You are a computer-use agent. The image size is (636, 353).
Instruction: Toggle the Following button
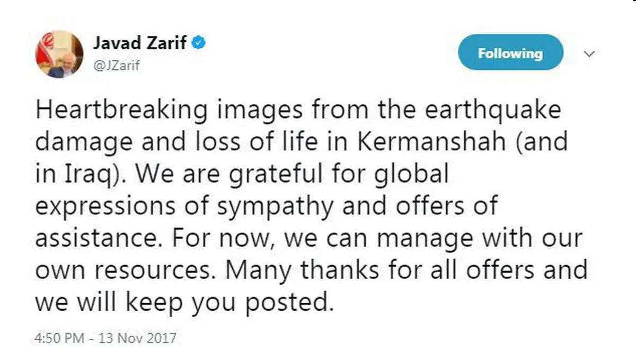(x=510, y=53)
